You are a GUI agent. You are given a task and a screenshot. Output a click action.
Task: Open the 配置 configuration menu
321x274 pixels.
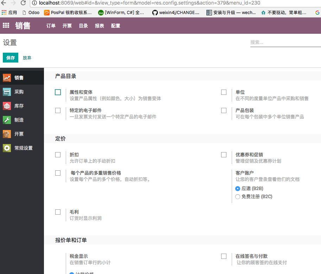tap(116, 26)
